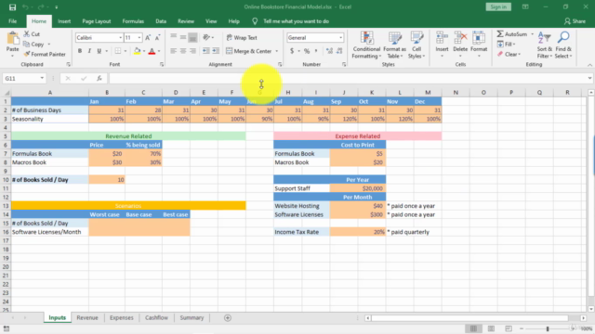
Task: Open the Cashflow sheet tab
Action: [x=156, y=317]
